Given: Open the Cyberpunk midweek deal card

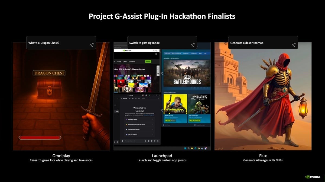Looking at the screenshot, I should 175,108.
